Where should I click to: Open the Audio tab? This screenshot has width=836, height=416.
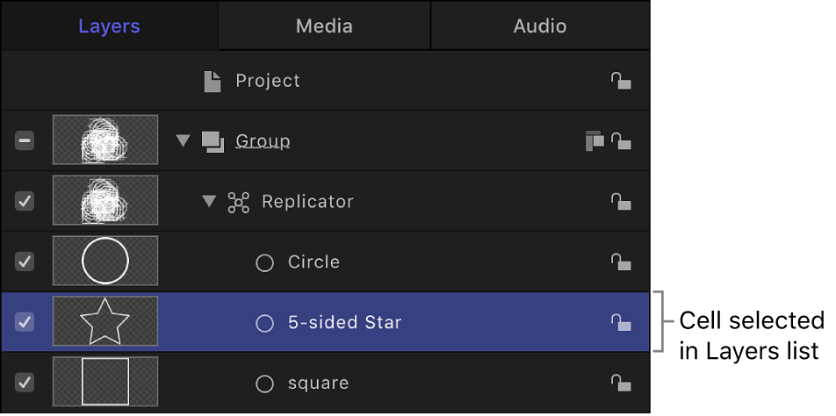(x=540, y=26)
